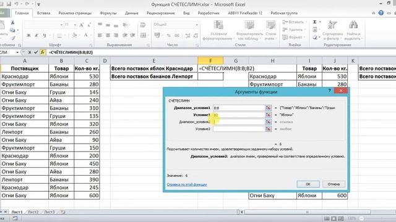Click the increase indent icon

[132, 35]
